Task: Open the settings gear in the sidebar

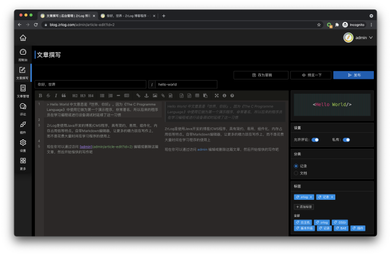Action: point(23,145)
